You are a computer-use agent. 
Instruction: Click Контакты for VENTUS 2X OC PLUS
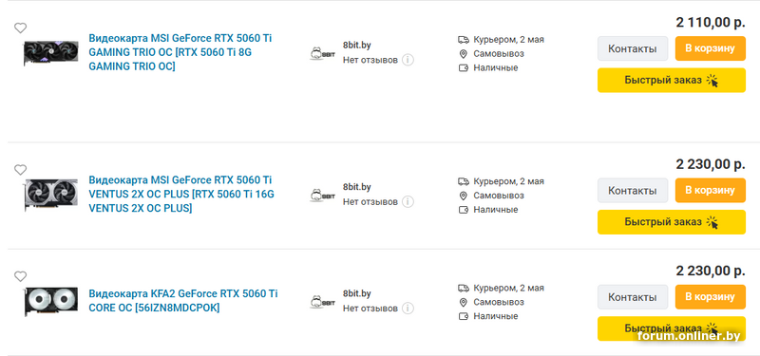(633, 191)
